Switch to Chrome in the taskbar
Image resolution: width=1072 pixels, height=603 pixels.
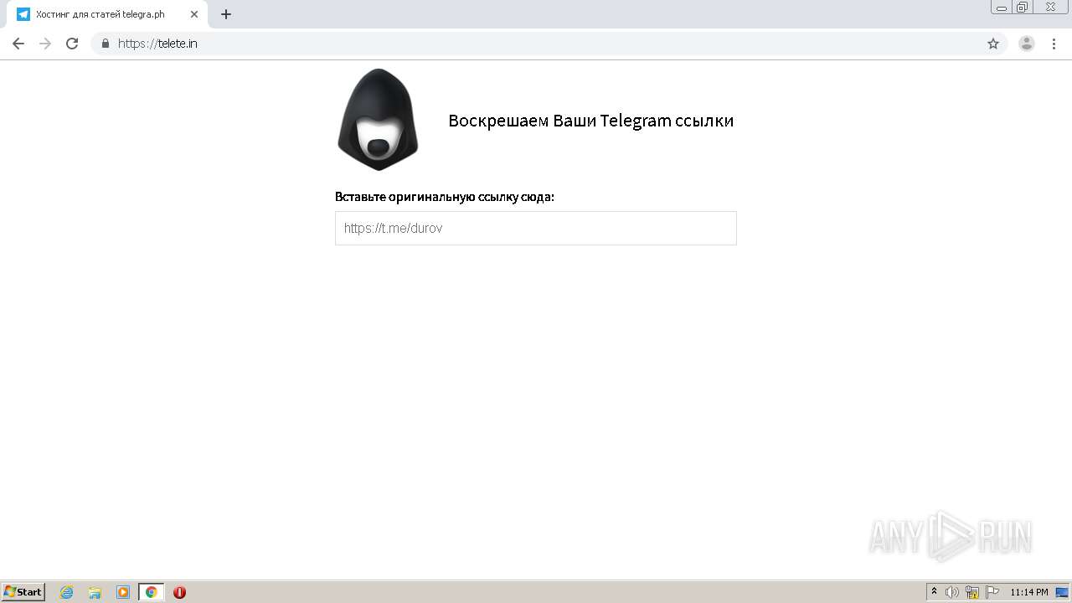pos(151,592)
